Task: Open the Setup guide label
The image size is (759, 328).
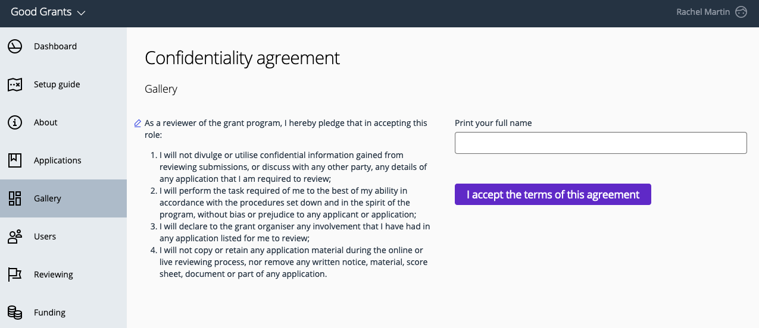Action: (x=57, y=84)
